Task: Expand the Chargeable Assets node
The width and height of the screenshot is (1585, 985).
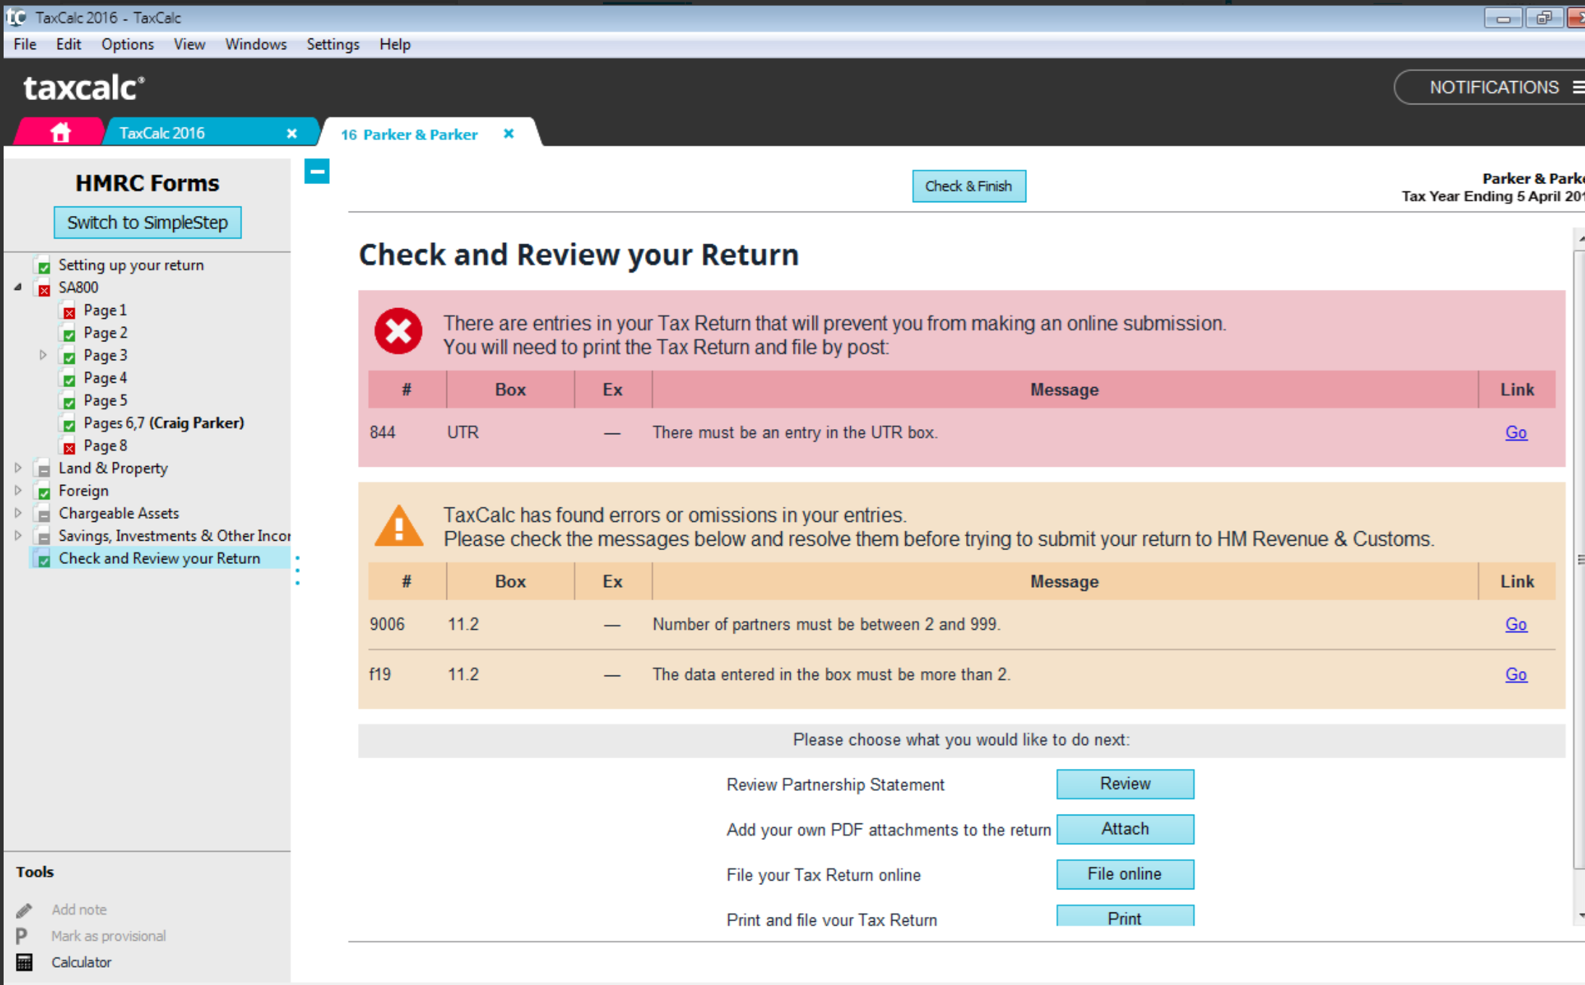Action: pyautogui.click(x=18, y=512)
